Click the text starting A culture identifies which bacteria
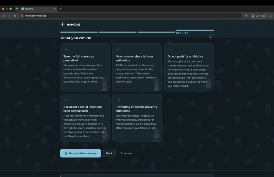The image size is (274, 177). click(85, 126)
